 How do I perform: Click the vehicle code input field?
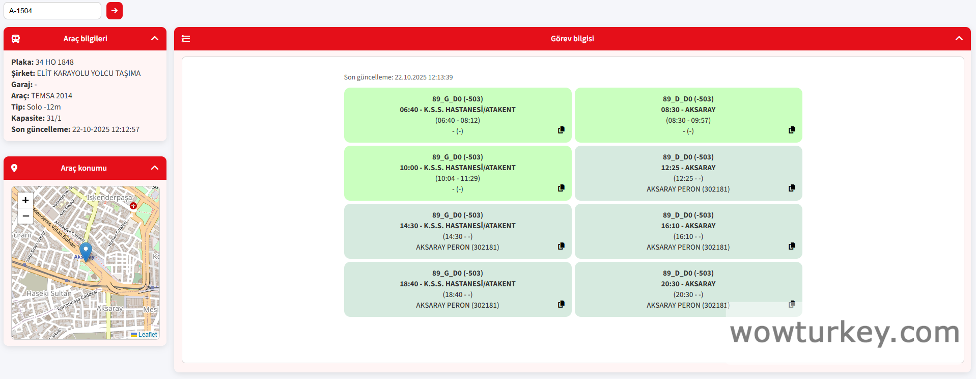(x=52, y=11)
